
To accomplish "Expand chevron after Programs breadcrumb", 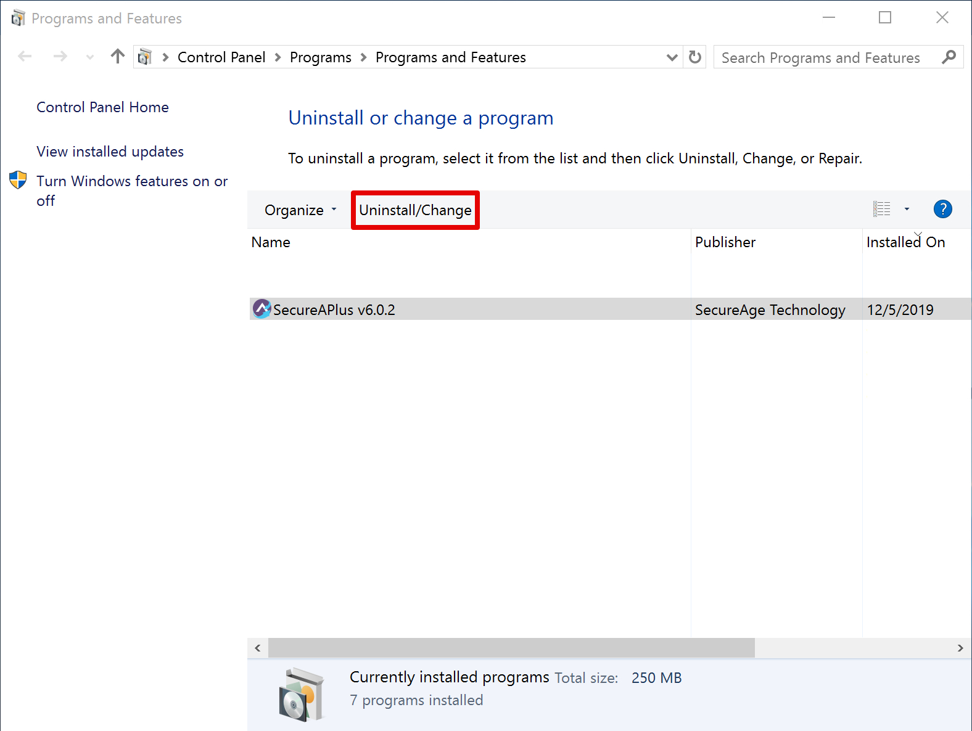I will (x=363, y=57).
